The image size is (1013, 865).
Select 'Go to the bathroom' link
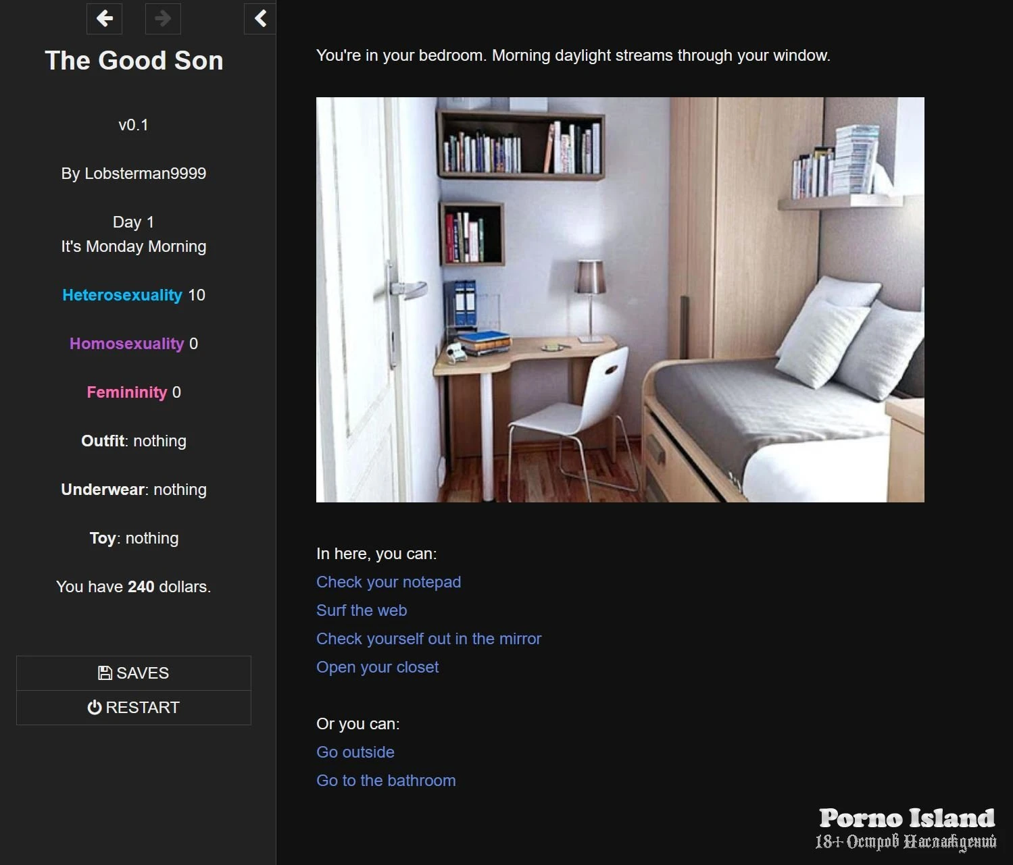pos(385,781)
